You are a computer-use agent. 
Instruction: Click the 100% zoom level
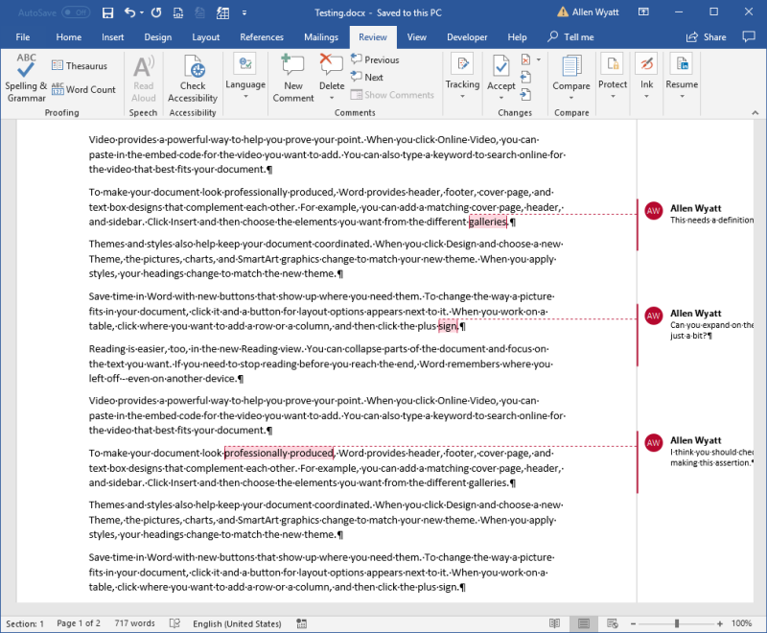[741, 623]
